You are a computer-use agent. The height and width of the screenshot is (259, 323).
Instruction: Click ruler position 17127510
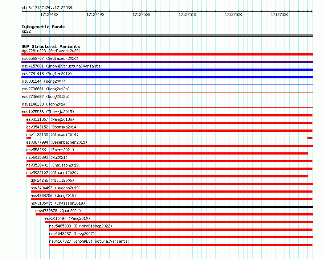(188, 15)
